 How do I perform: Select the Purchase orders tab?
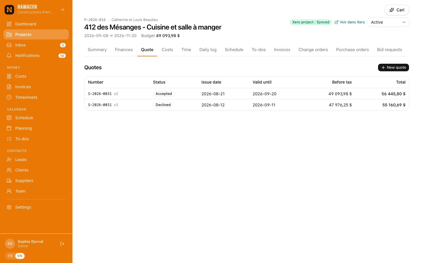tap(352, 50)
